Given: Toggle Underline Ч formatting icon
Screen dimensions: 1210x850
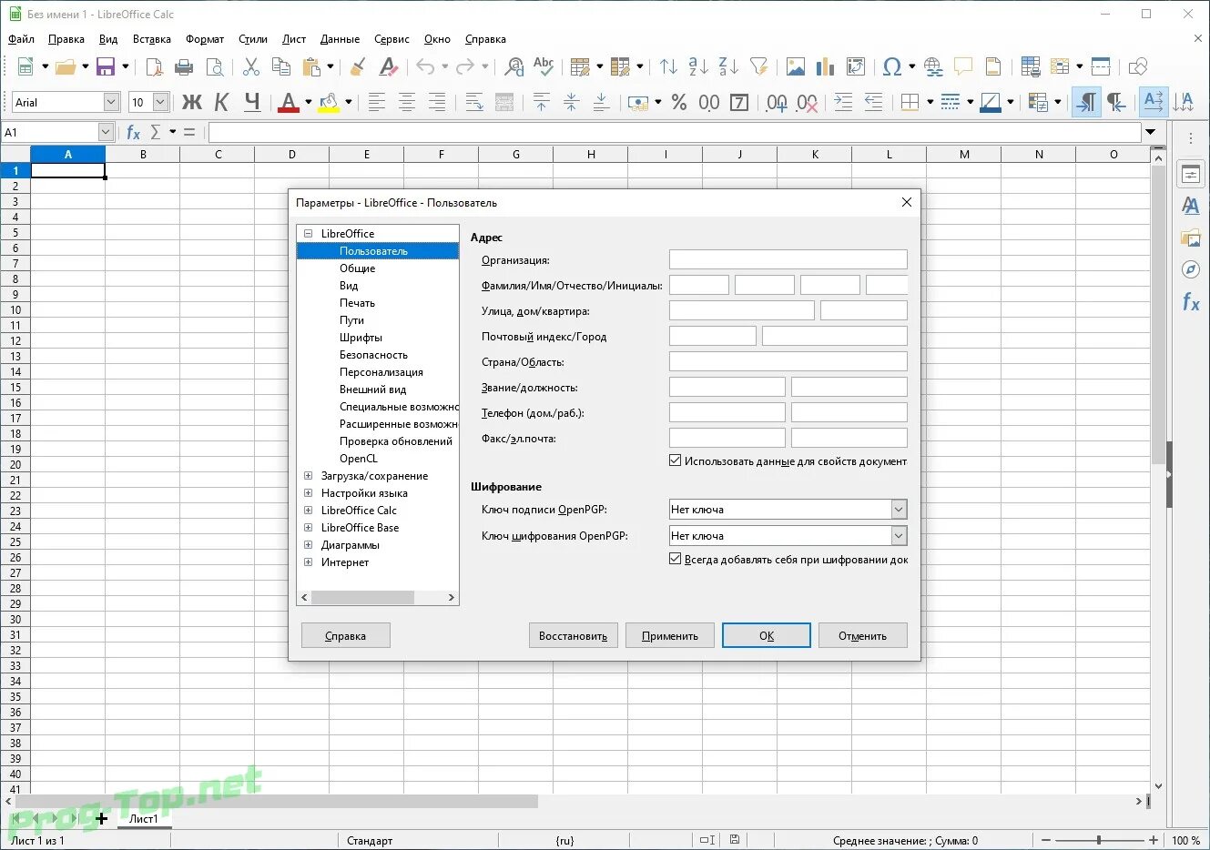Looking at the screenshot, I should [252, 102].
